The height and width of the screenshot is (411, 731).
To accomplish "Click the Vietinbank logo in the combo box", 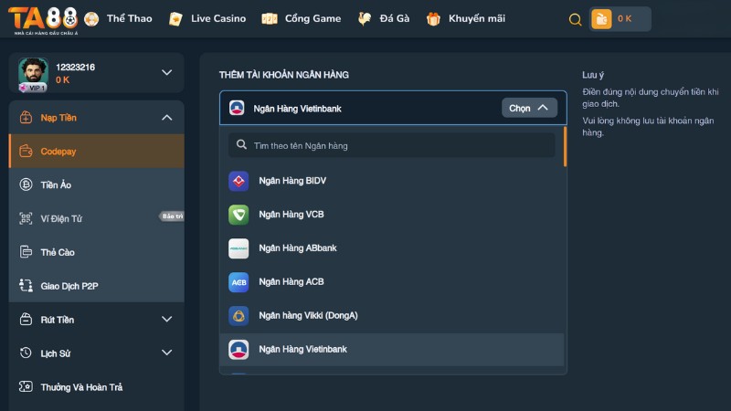I will (x=237, y=108).
